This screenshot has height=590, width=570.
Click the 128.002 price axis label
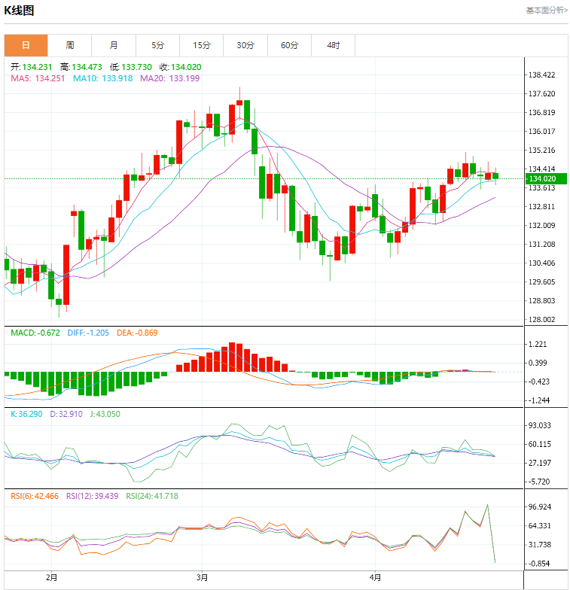542,319
